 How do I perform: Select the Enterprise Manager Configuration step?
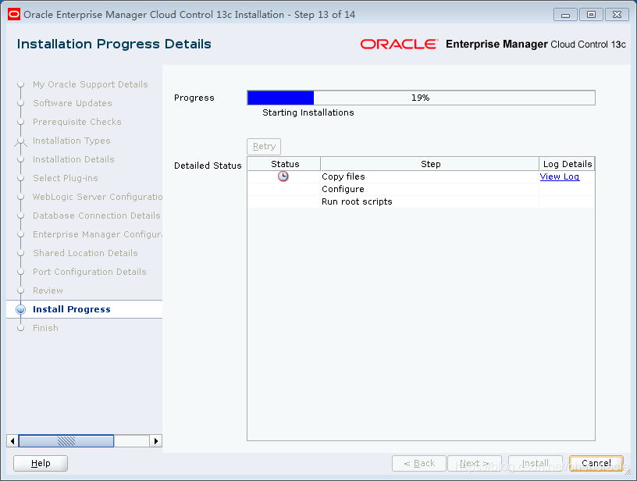[x=98, y=234]
